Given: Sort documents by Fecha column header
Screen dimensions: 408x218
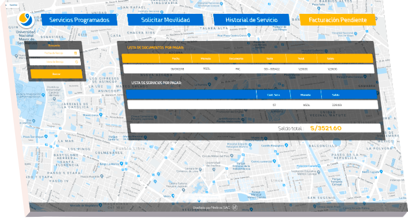Looking at the screenshot, I should (176, 59).
